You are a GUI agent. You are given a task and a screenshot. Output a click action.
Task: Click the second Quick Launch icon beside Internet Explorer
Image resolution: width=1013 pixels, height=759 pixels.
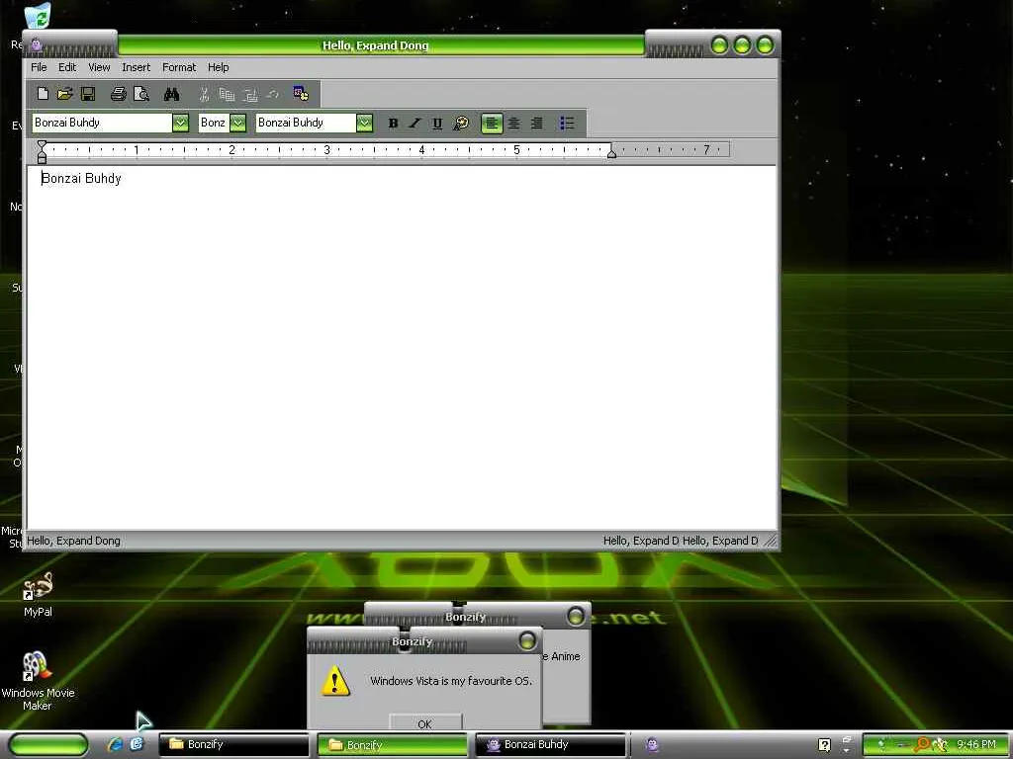[x=137, y=744]
